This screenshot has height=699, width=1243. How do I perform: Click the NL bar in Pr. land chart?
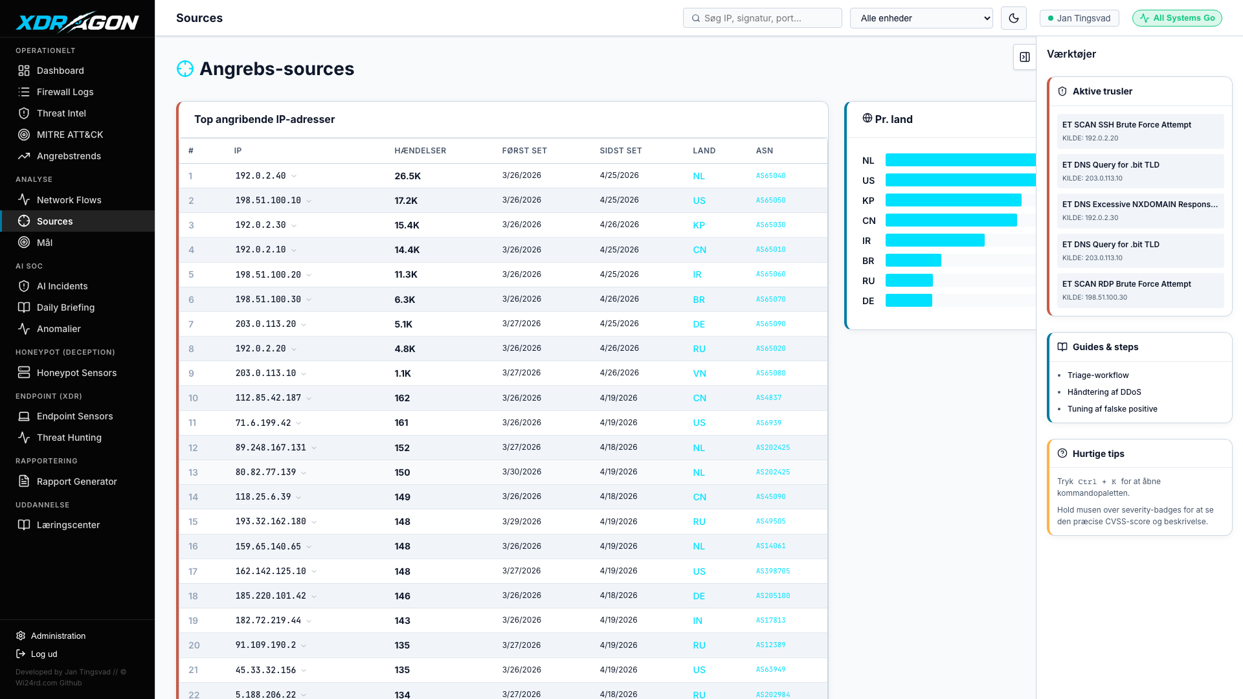click(961, 160)
